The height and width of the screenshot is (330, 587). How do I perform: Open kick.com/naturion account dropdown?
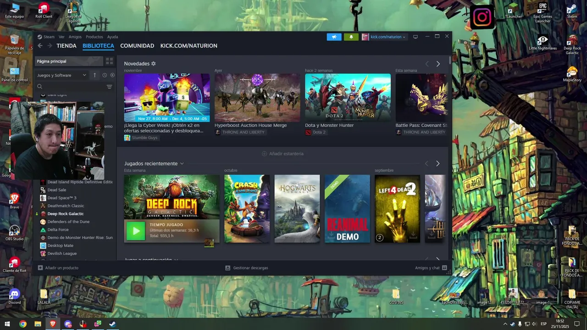(384, 37)
